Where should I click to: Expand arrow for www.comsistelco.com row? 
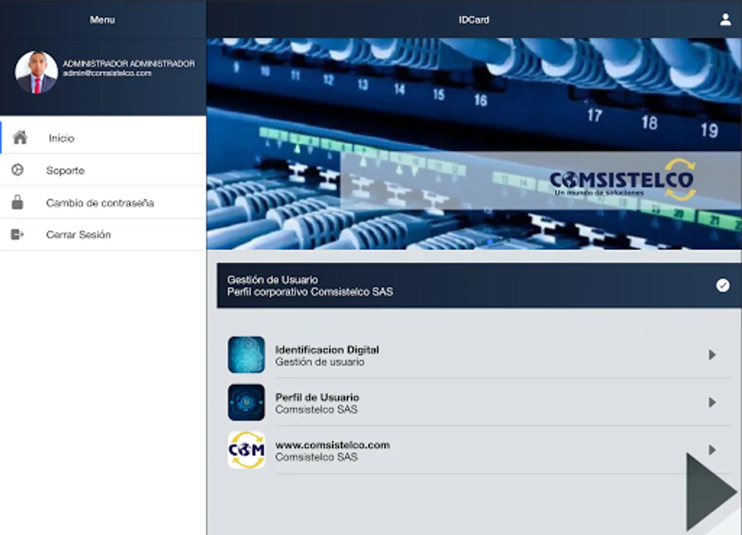pos(712,449)
